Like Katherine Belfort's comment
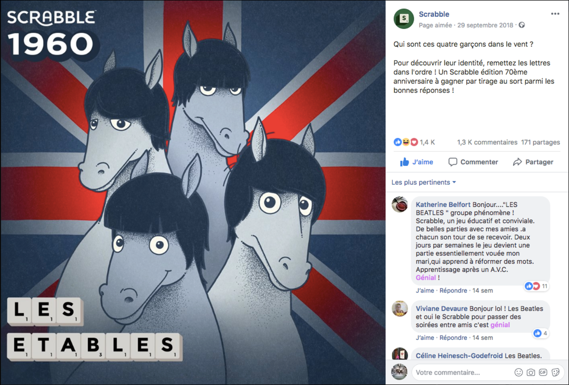This screenshot has height=385, width=569. [425, 291]
